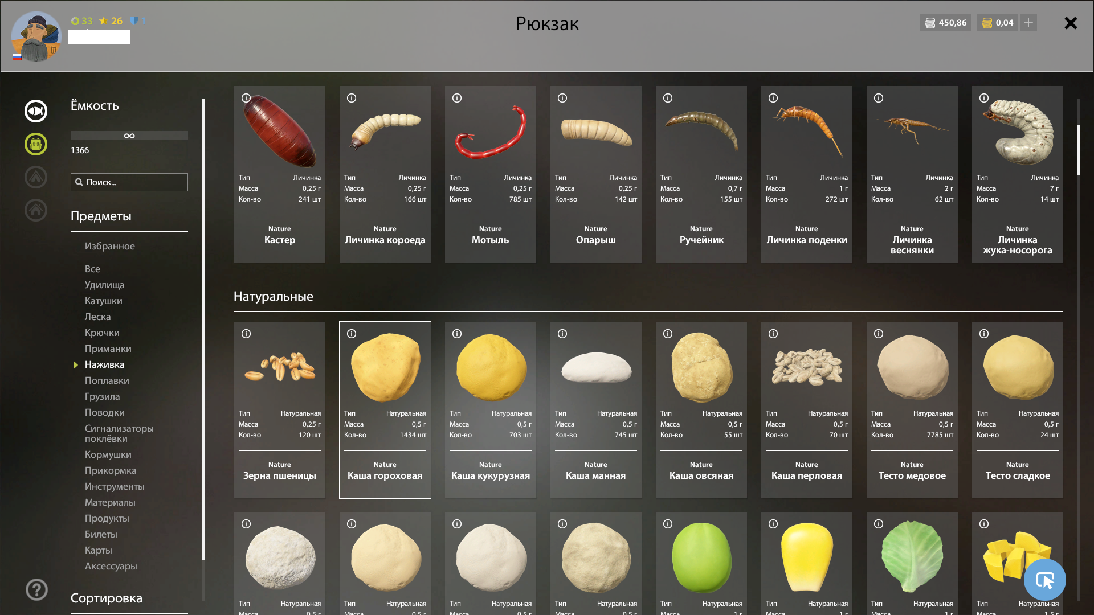Select the Каша гороховая bait card
Image resolution: width=1094 pixels, height=615 pixels.
coord(385,410)
